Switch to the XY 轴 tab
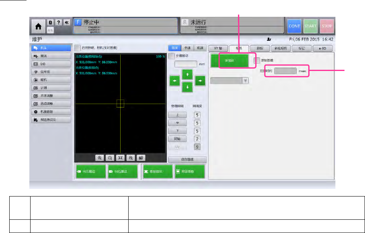This screenshot has width=365, height=233. (x=218, y=48)
